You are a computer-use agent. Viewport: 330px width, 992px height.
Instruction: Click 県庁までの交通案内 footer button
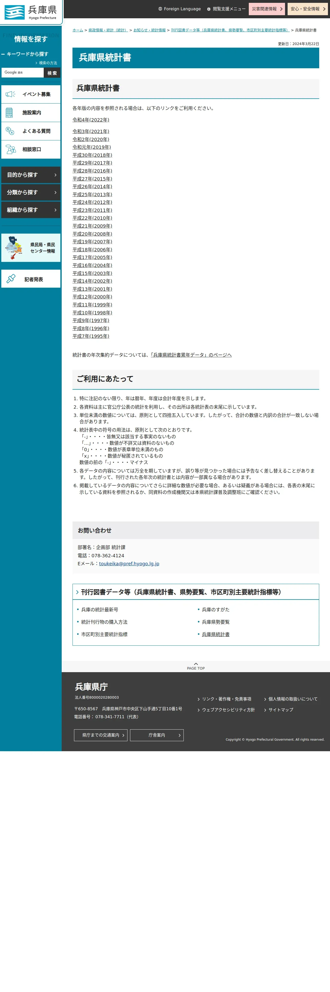pos(101,735)
